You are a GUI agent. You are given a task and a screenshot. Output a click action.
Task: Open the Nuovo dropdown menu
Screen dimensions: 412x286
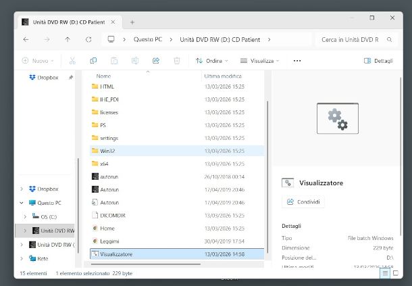(38, 61)
